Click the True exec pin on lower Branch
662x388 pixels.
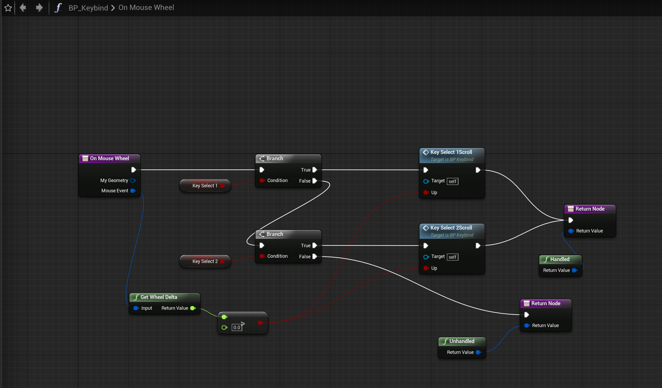(x=314, y=246)
